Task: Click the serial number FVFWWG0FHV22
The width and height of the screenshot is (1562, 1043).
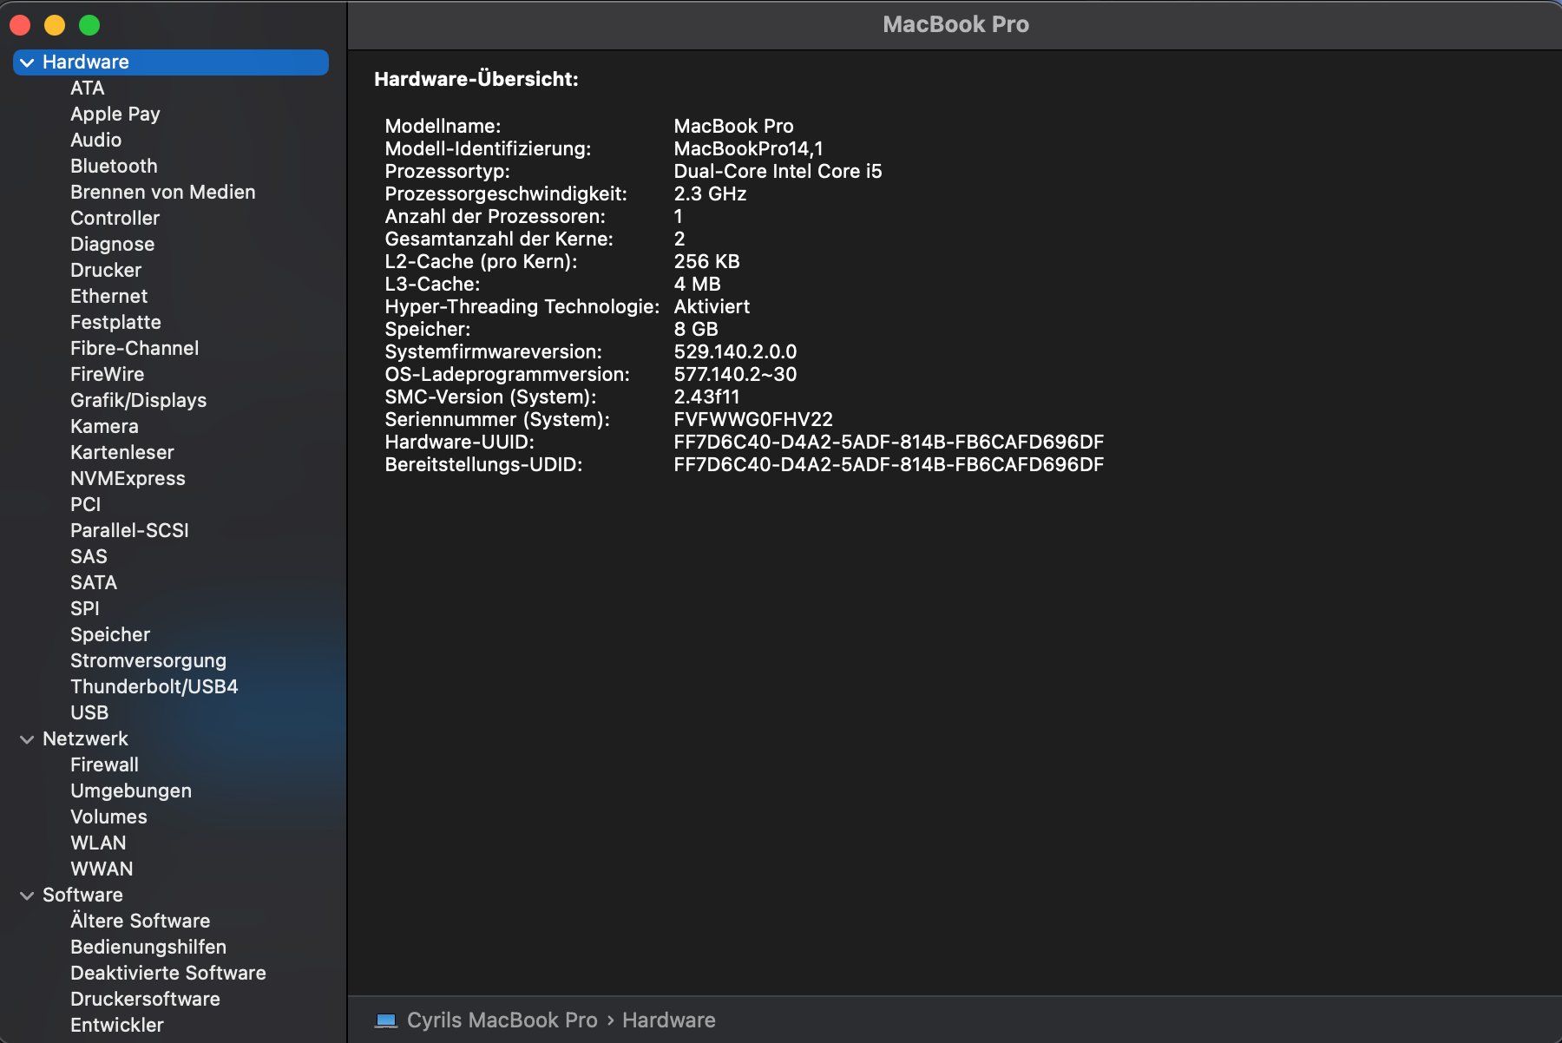Action: pos(753,420)
